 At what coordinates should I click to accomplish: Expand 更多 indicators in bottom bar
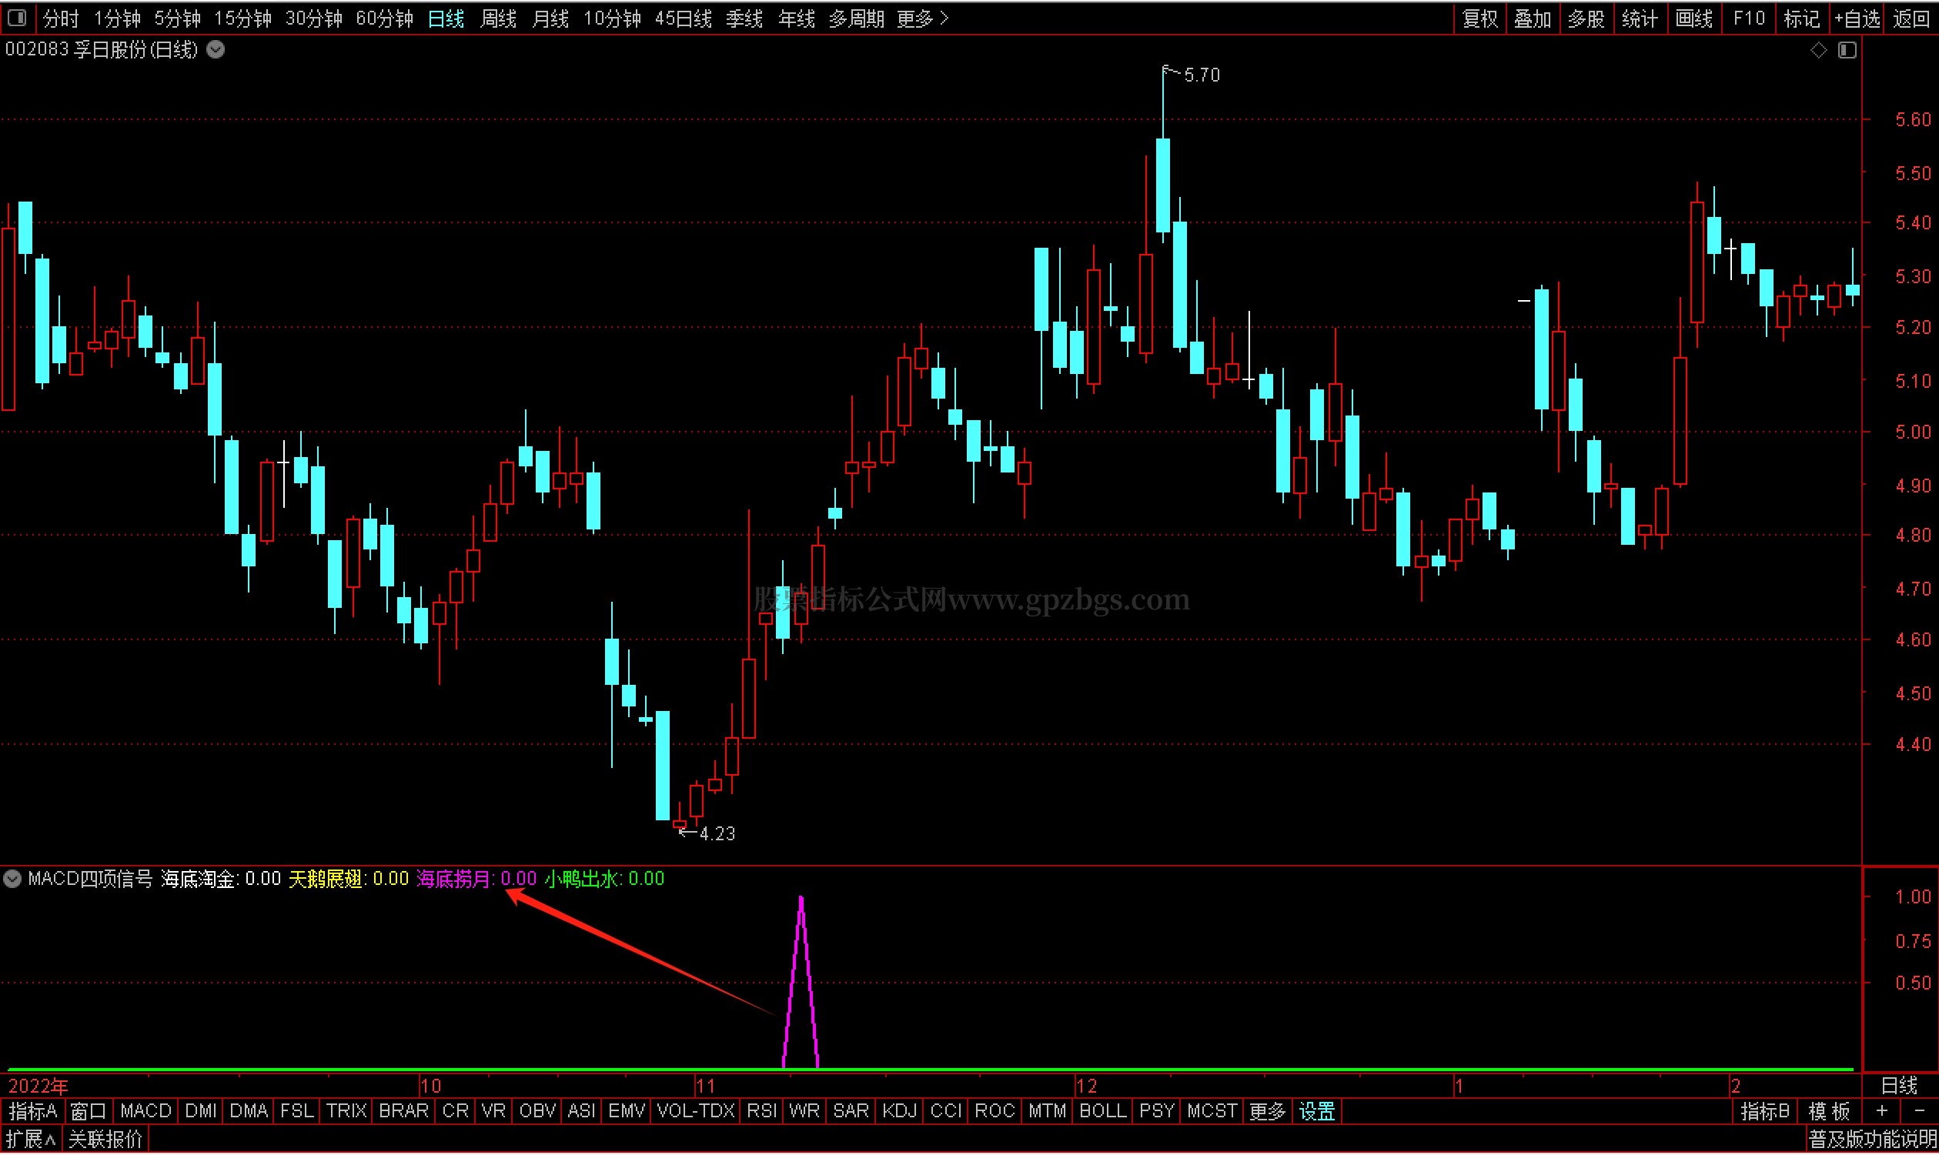[x=1266, y=1113]
